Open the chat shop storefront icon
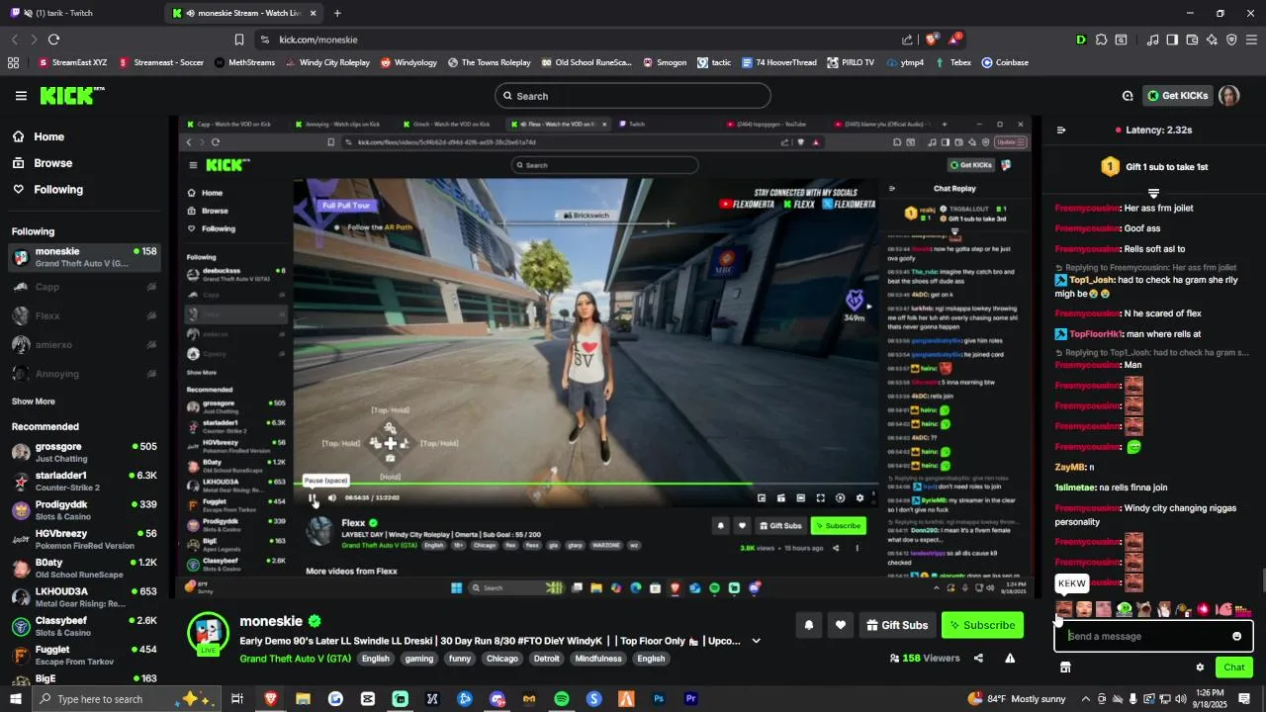This screenshot has height=712, width=1266. pos(1065,667)
